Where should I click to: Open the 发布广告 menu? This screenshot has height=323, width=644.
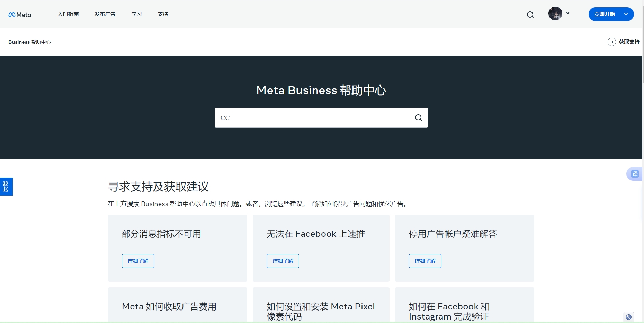(105, 14)
